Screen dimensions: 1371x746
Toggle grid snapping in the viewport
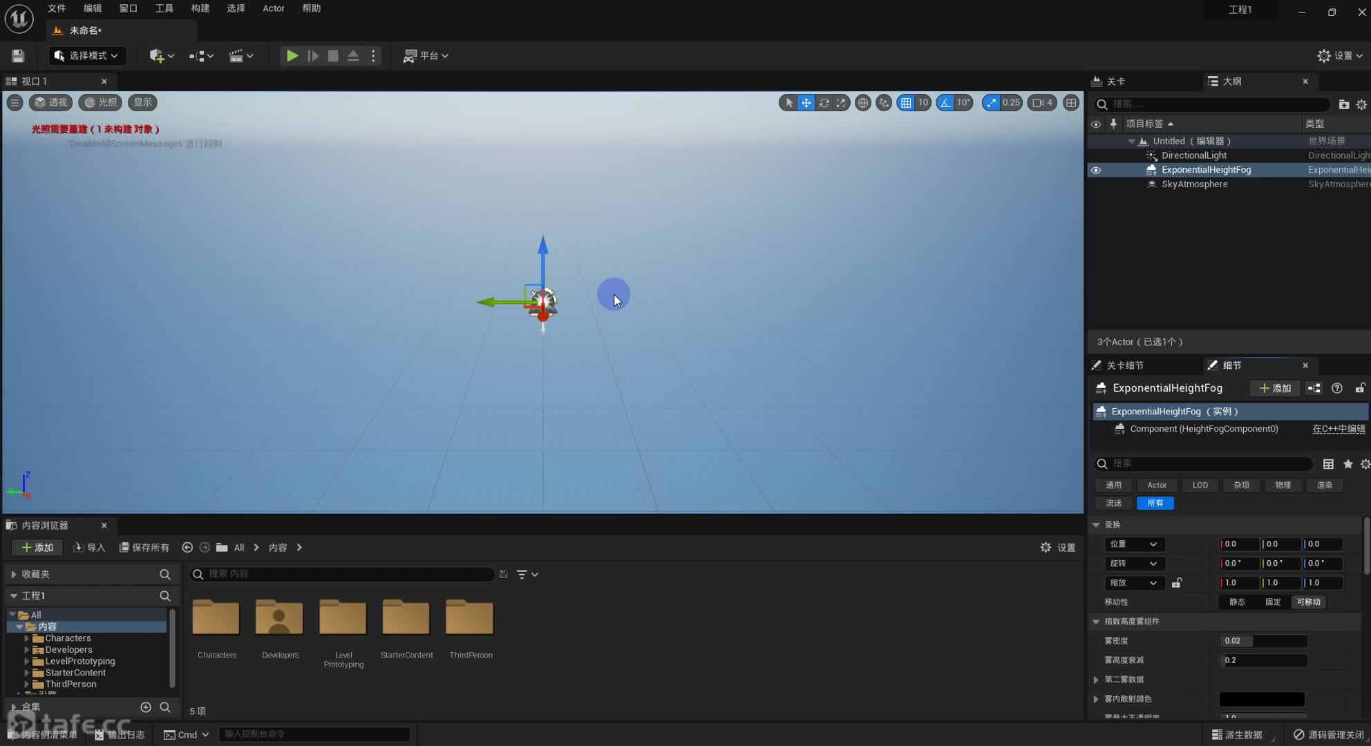coord(906,103)
